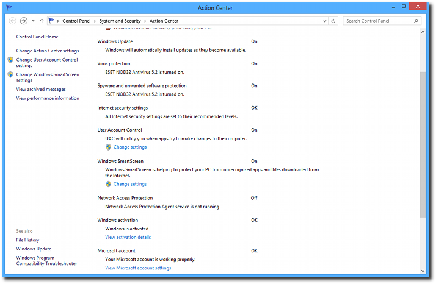
Task: Expand the address bar history dropdown
Action: click(324, 21)
